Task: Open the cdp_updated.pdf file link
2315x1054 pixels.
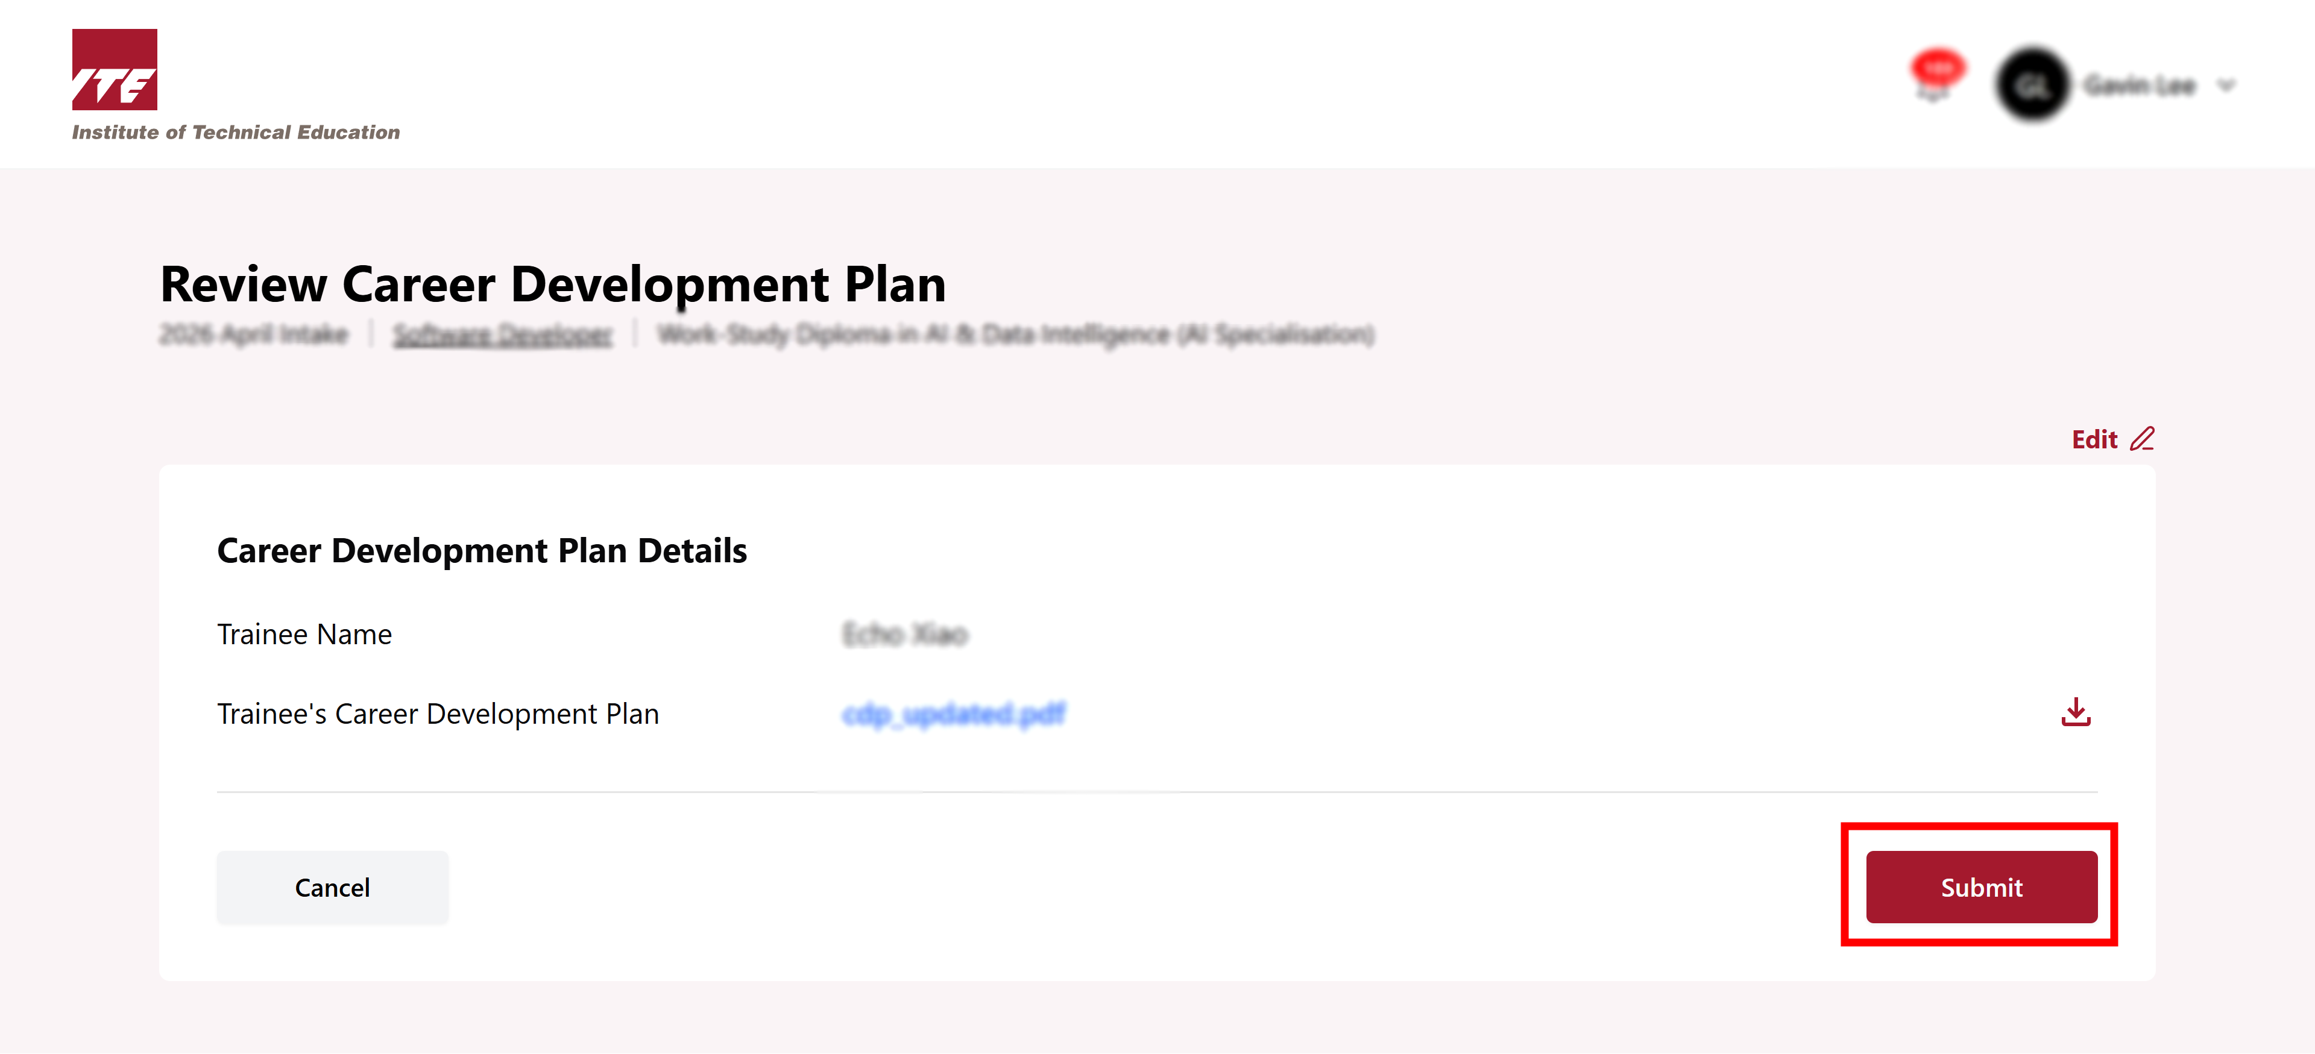Action: [954, 714]
